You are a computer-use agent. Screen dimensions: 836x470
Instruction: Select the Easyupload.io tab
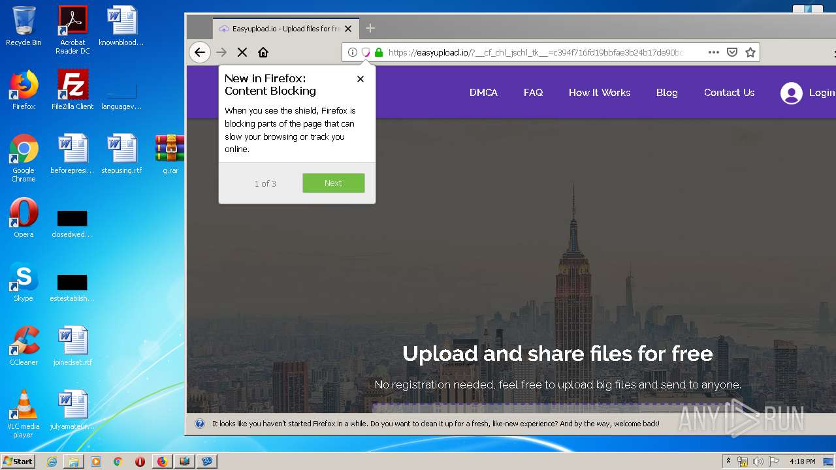[x=286, y=29]
